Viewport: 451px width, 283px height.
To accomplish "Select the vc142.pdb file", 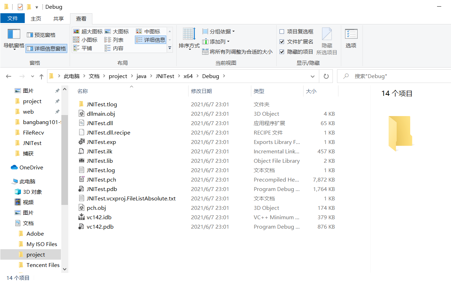I will 100,227.
